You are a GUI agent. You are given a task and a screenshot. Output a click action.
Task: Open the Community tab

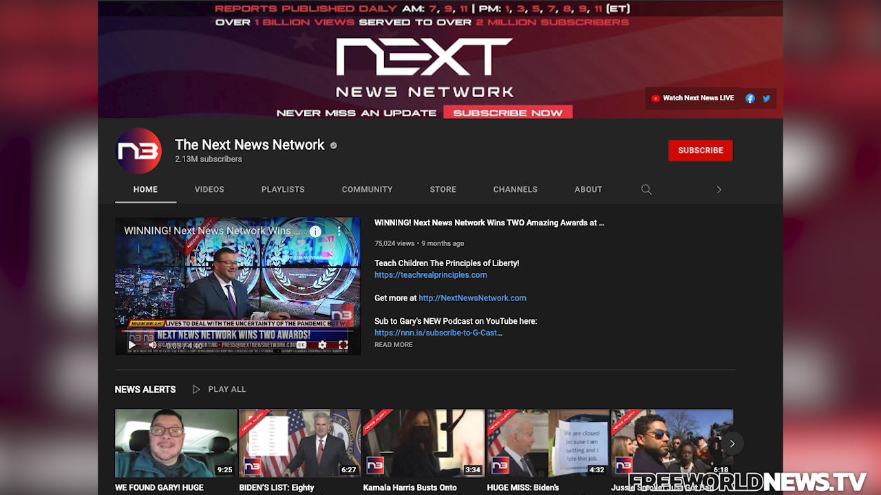367,190
